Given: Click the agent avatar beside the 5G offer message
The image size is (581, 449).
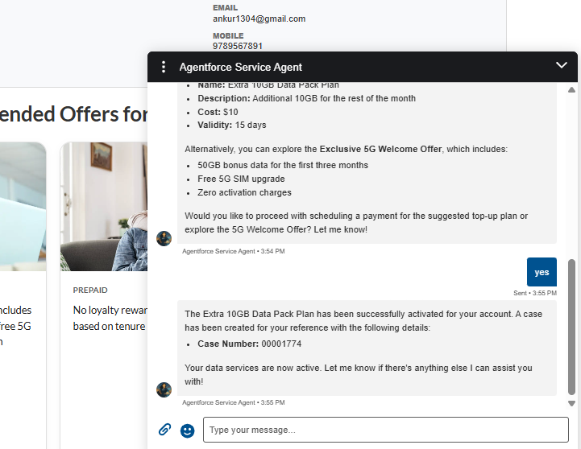Looking at the screenshot, I should pyautogui.click(x=164, y=238).
